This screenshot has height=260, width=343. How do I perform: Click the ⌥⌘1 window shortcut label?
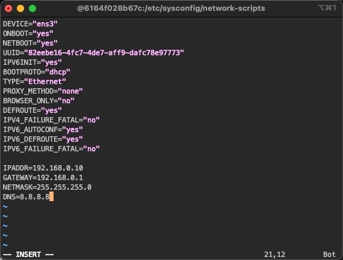pyautogui.click(x=327, y=8)
